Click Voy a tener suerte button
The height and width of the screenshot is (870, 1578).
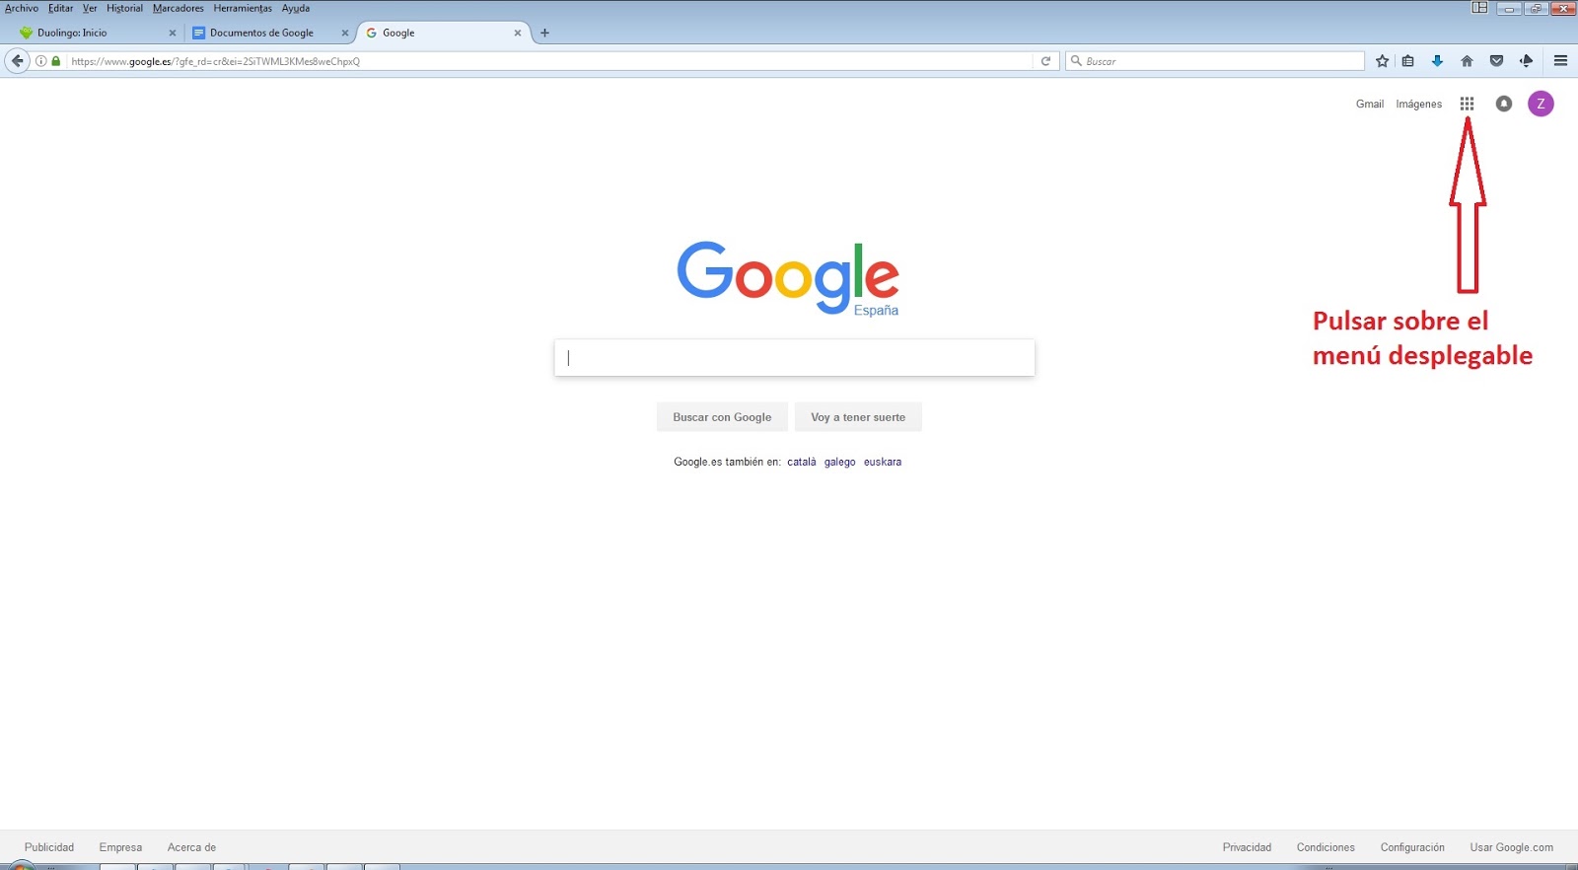click(x=858, y=417)
